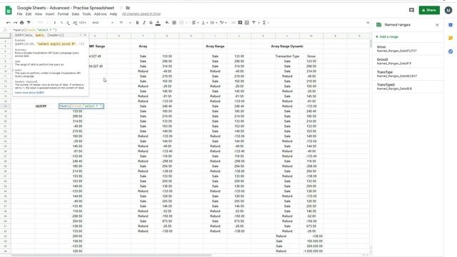Click the All changes saved in Drive link
This screenshot has width=457, height=257.
point(141,14)
